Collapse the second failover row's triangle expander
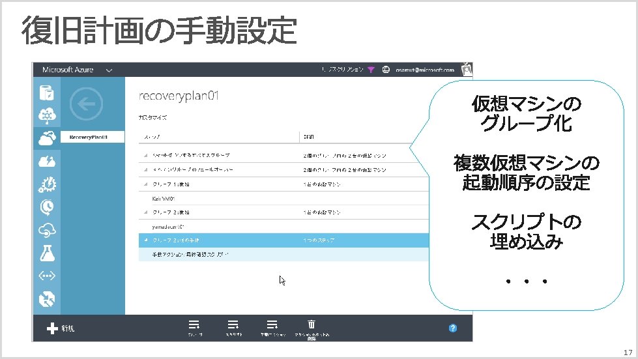638x359 pixels. [146, 169]
